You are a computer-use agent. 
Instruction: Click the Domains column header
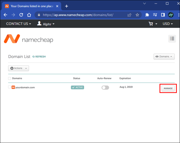click(17, 78)
